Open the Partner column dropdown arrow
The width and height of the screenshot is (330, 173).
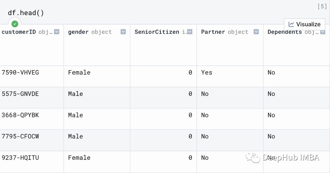tap(256, 32)
